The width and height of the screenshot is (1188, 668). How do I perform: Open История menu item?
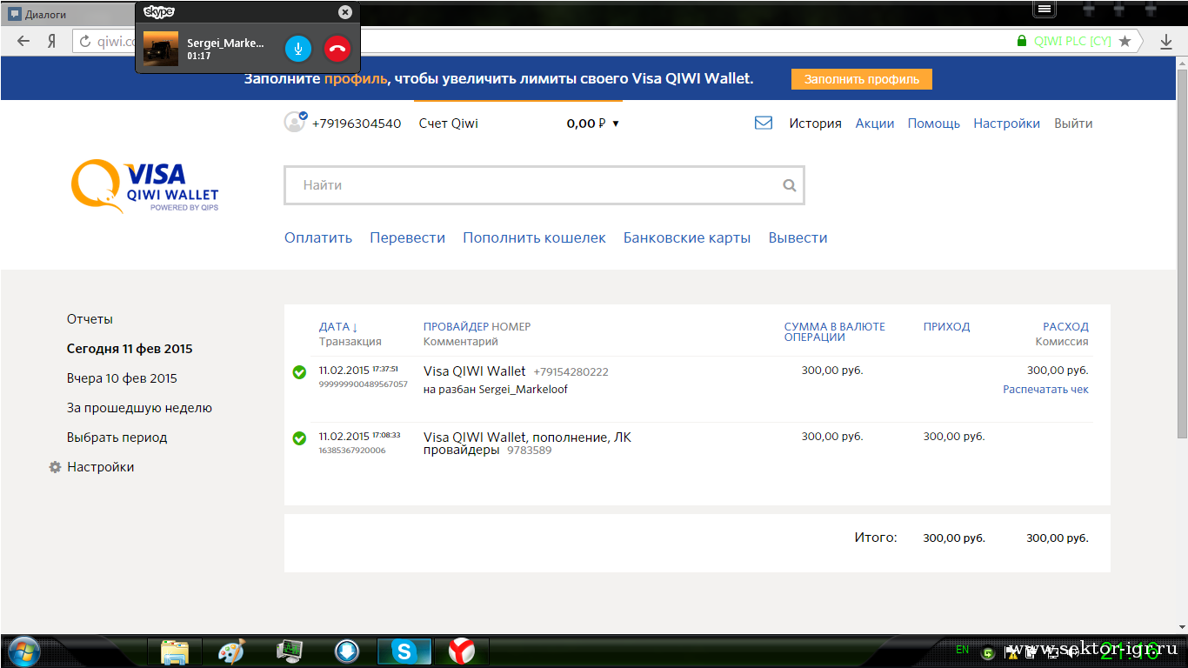(x=815, y=124)
